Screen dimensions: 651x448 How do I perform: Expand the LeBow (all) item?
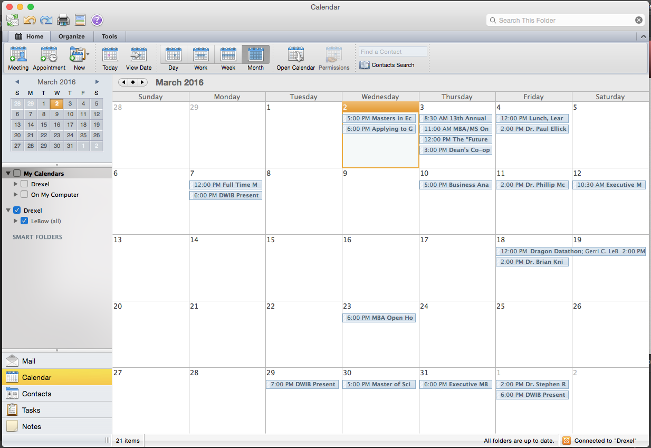(16, 221)
